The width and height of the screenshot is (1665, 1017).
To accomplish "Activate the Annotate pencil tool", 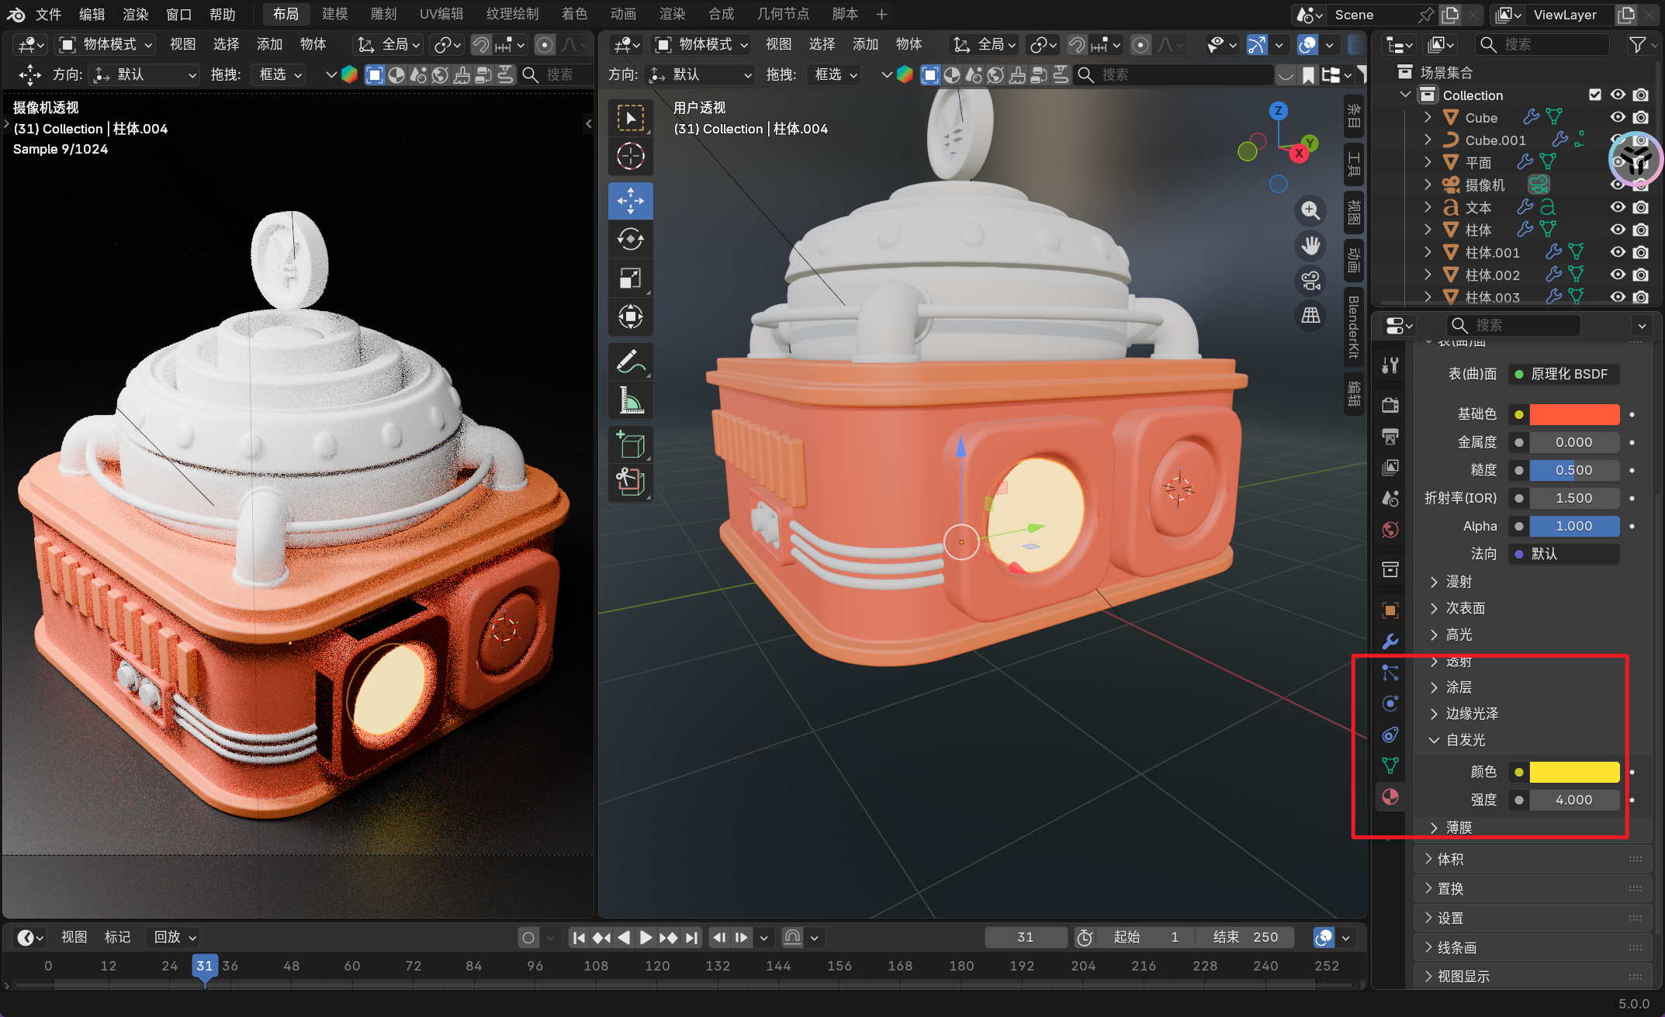I will 630,362.
